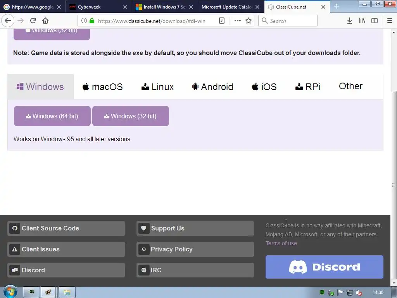Open Privacy Policy link
This screenshot has height=298, width=397.
point(195,249)
